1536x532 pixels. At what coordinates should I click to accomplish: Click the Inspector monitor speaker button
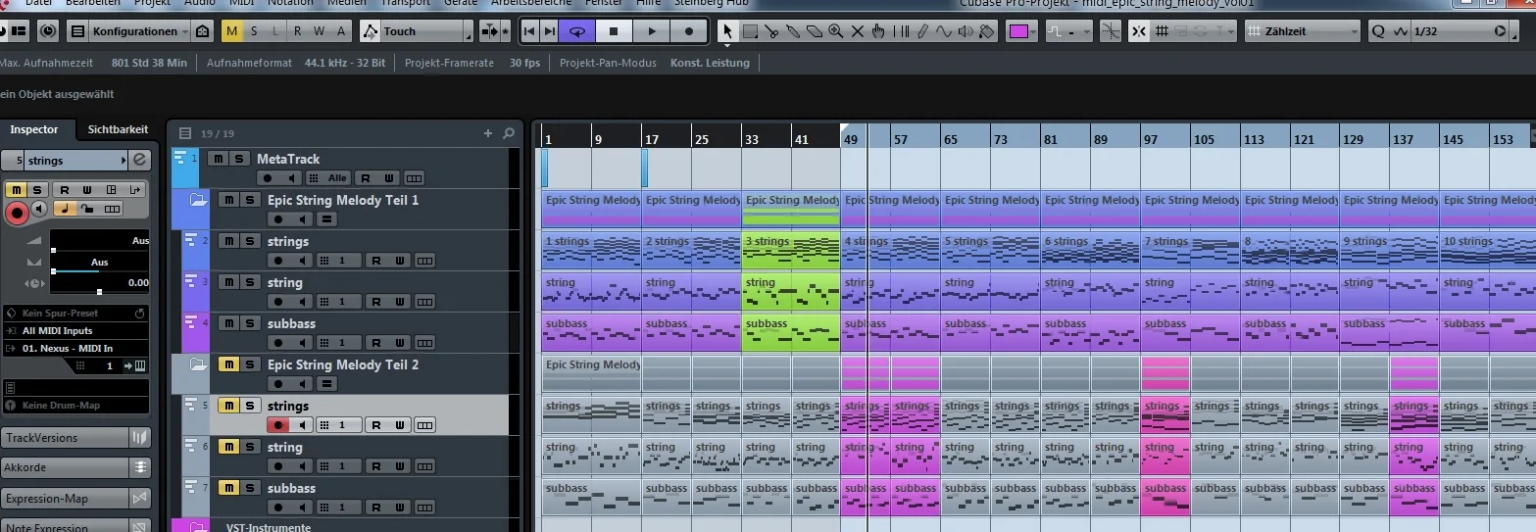[39, 210]
